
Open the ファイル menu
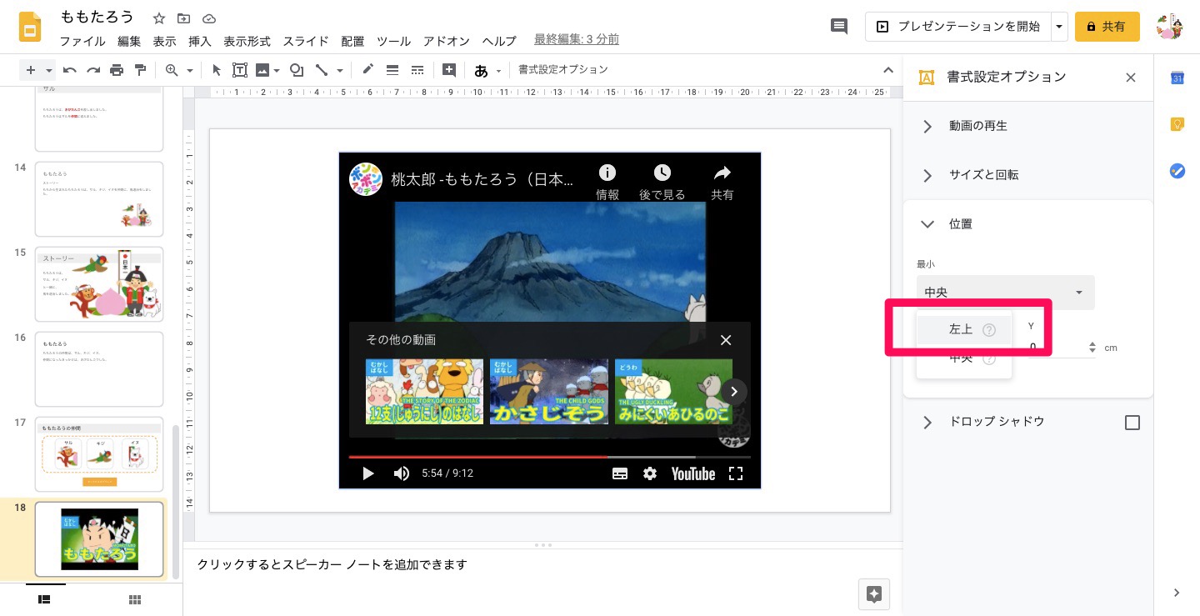tap(82, 40)
